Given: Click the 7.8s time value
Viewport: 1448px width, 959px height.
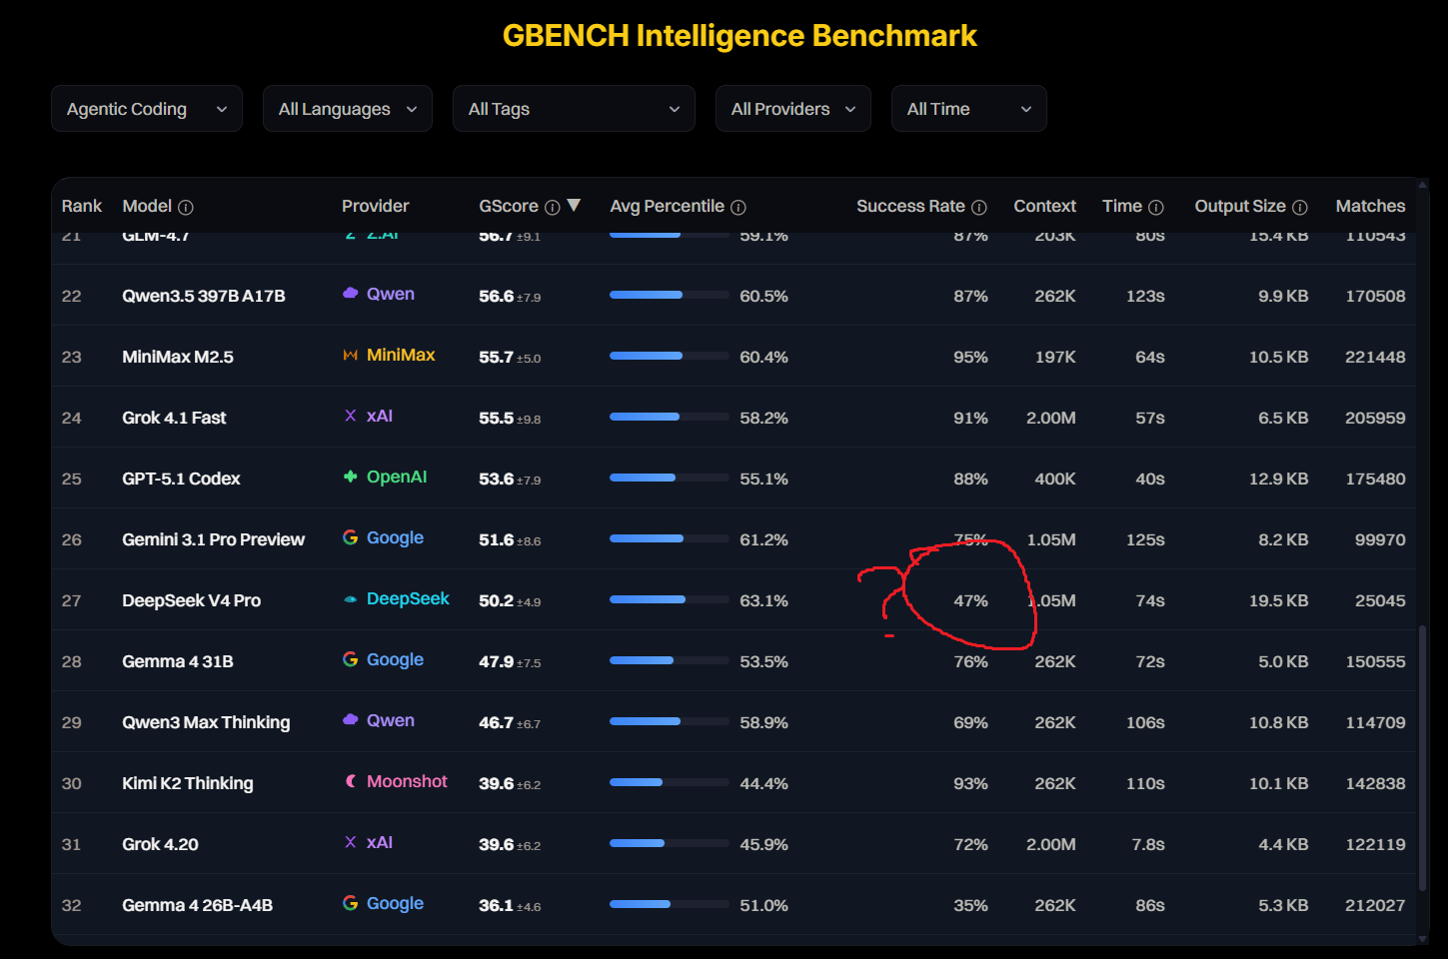Looking at the screenshot, I should pyautogui.click(x=1148, y=844).
